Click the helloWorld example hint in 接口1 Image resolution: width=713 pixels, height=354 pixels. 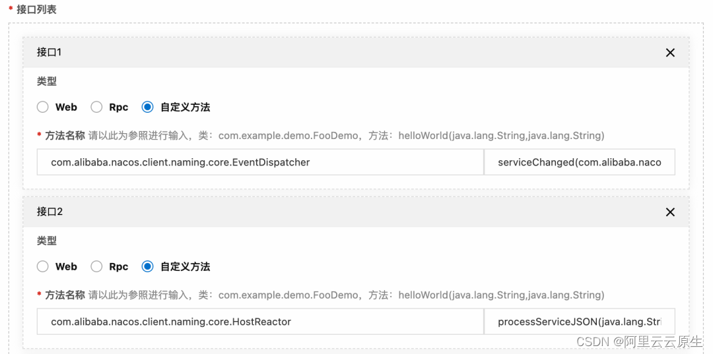coord(501,135)
